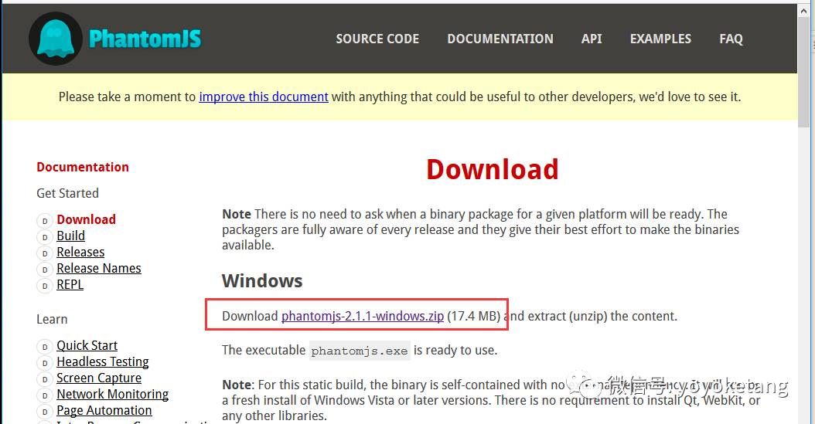Open the Screen Capture sidebar link
Image resolution: width=815 pixels, height=424 pixels.
point(99,378)
